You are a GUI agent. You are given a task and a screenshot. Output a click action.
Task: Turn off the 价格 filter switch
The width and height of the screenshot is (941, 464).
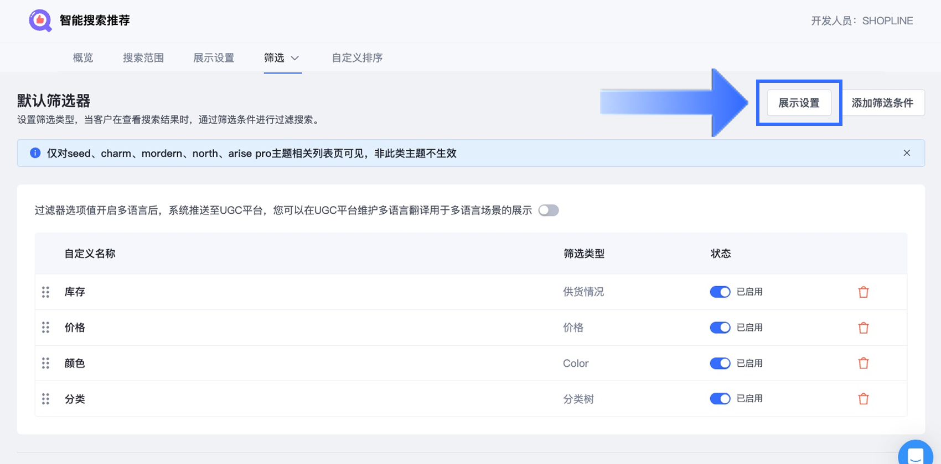pyautogui.click(x=720, y=328)
